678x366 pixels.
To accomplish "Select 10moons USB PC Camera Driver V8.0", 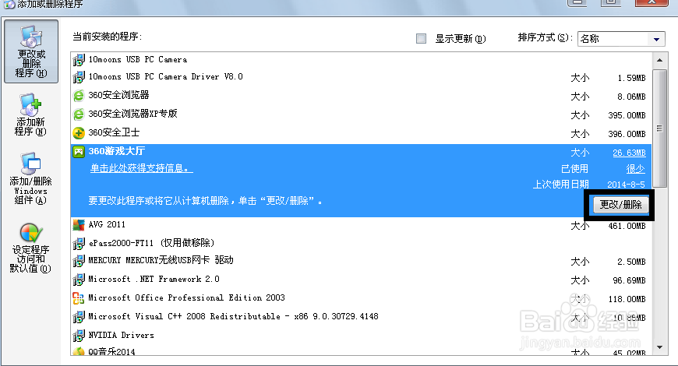I will point(361,77).
